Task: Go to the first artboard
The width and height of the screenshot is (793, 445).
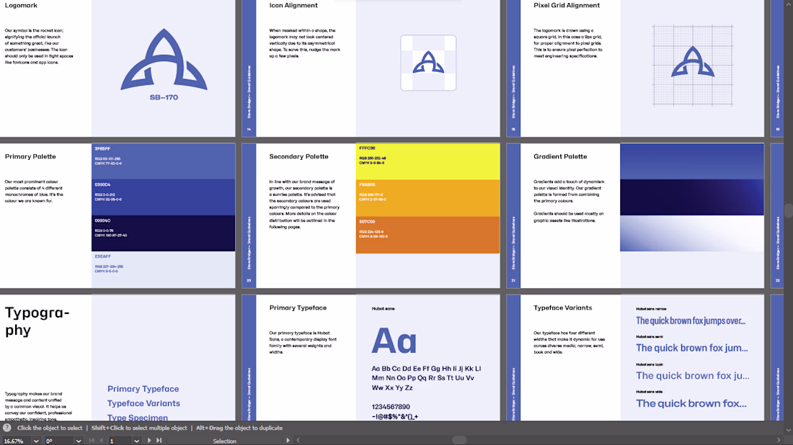Action: [92, 441]
